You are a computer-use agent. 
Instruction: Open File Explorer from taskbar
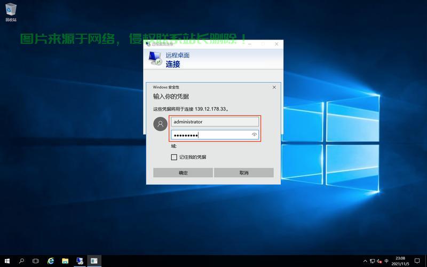click(65, 261)
